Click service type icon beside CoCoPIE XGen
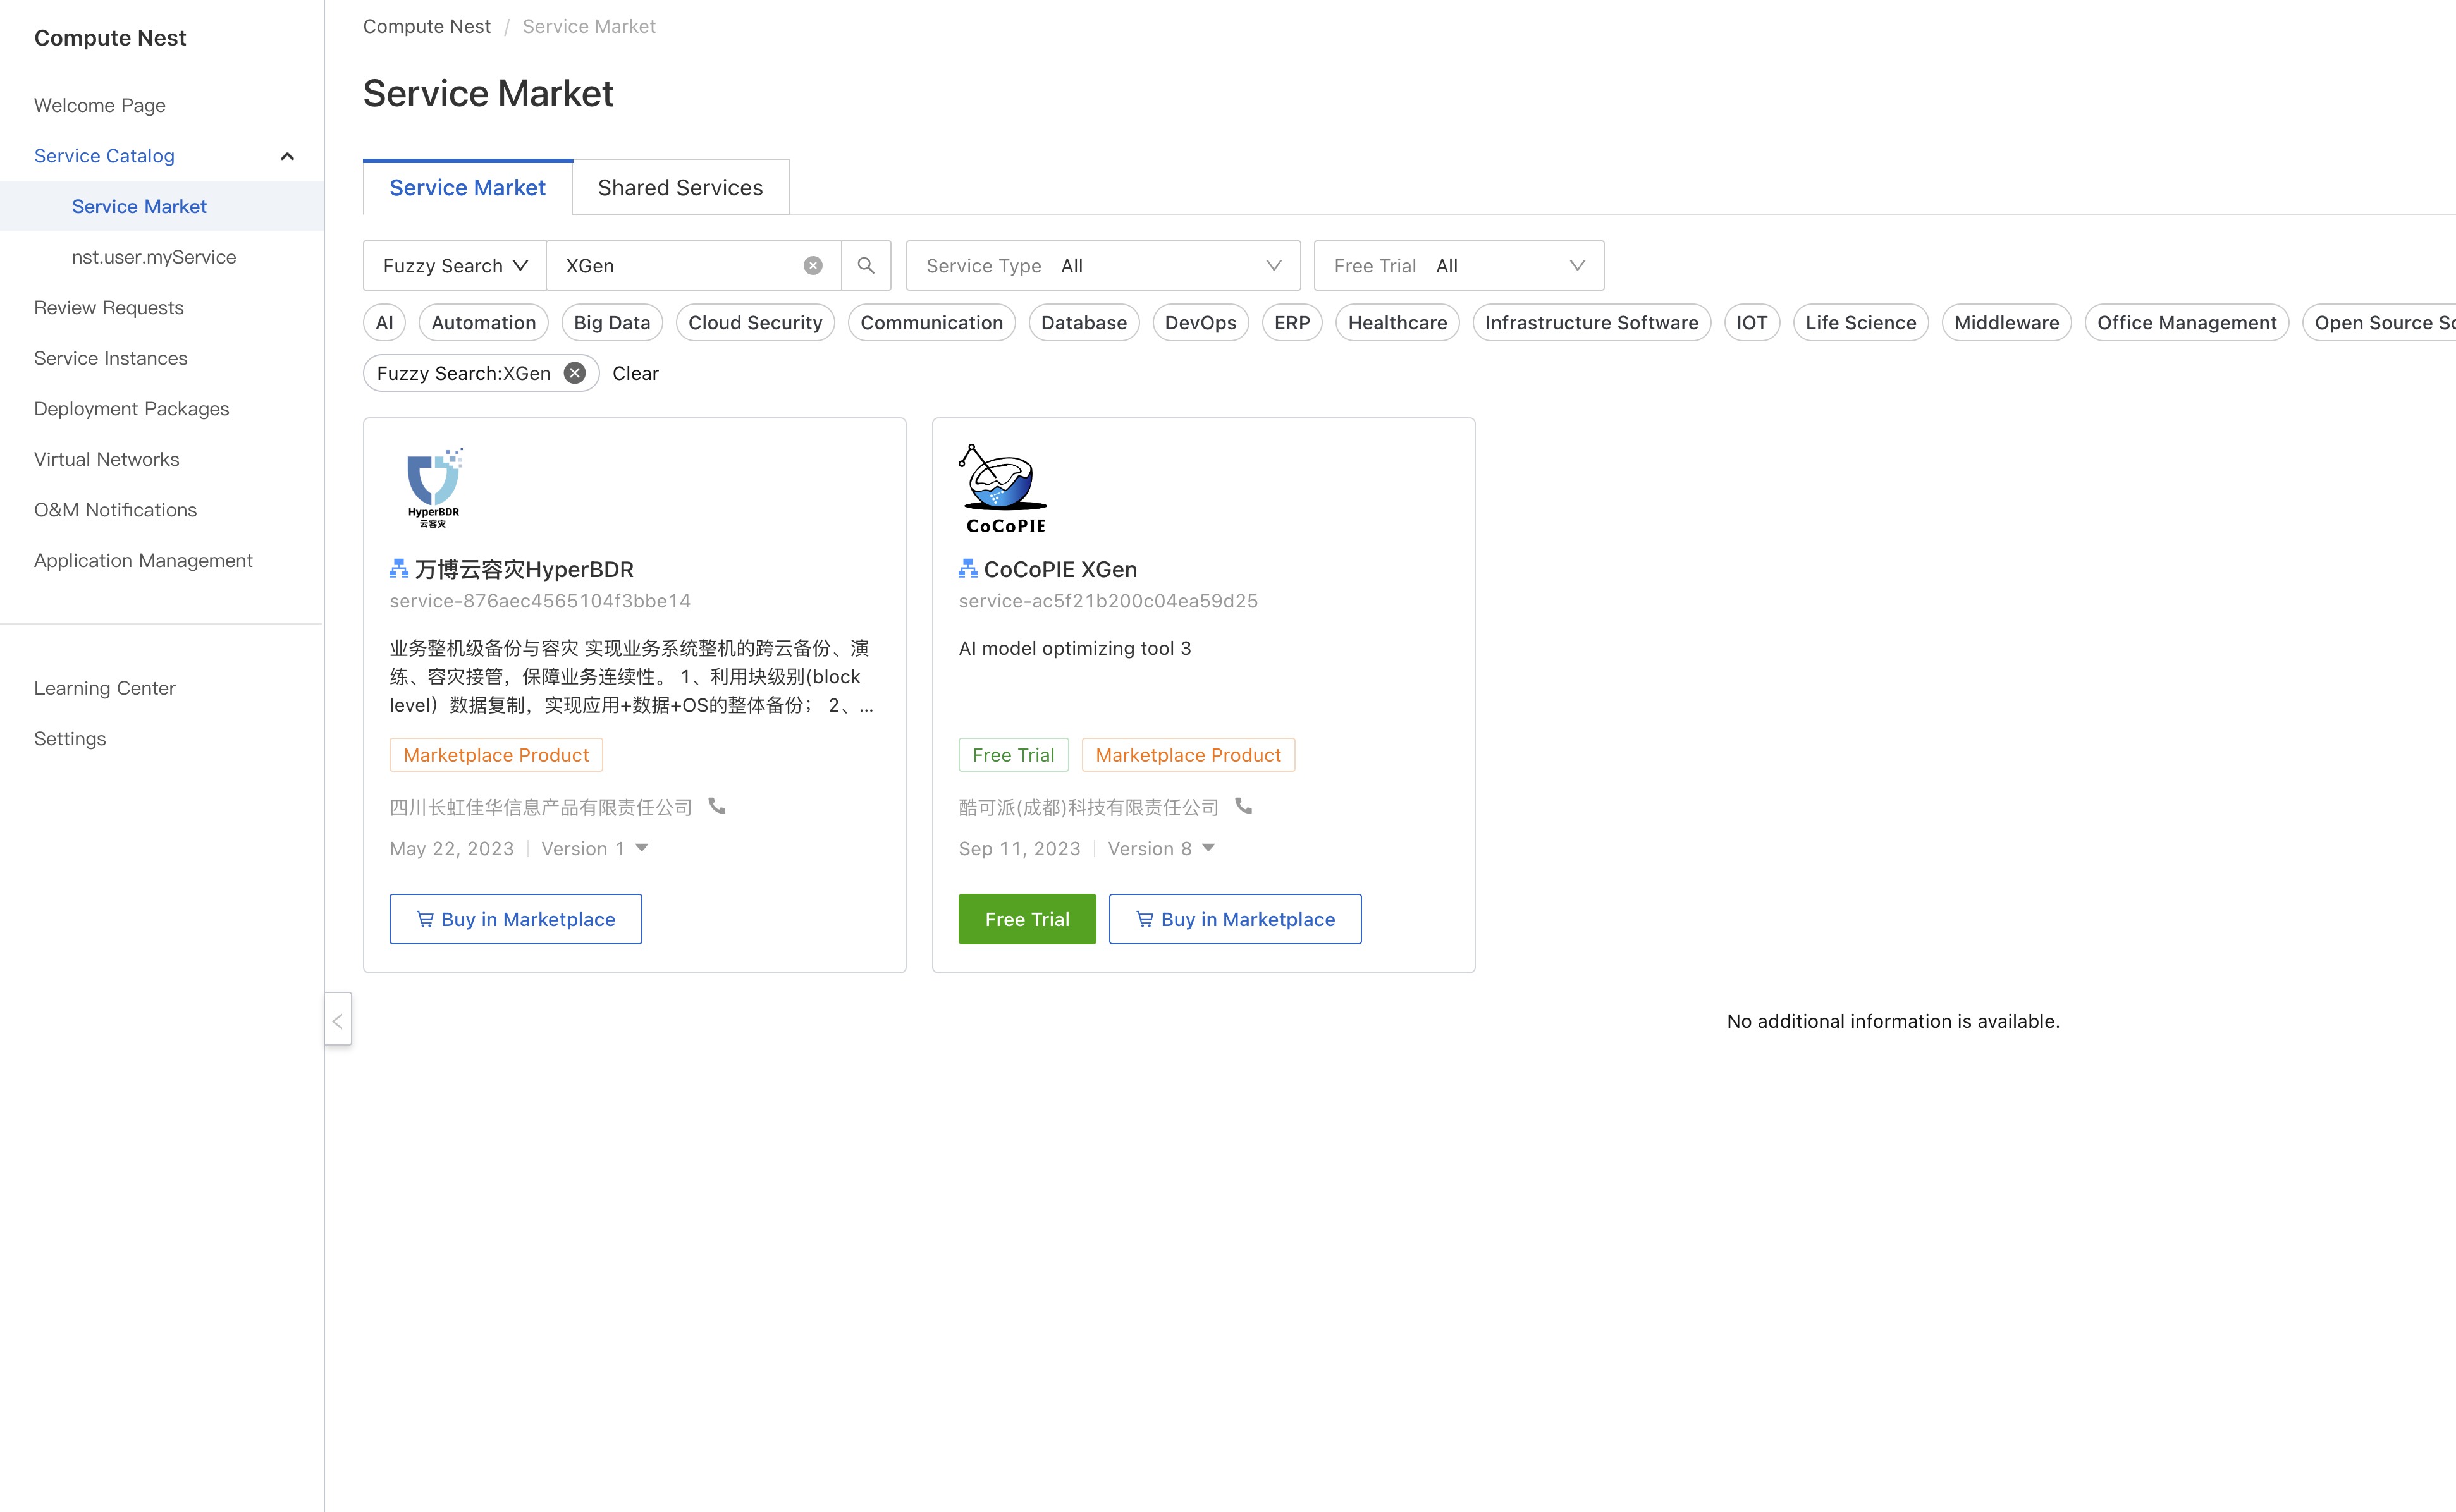This screenshot has height=1512, width=2456. (x=967, y=569)
